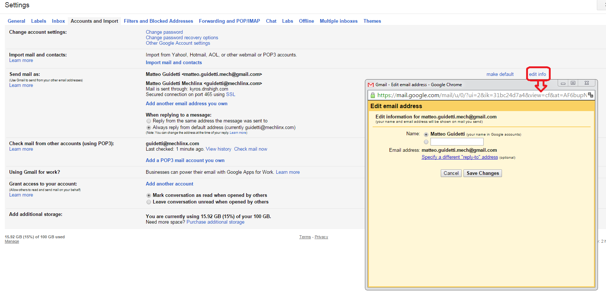Image resolution: width=606 pixels, height=294 pixels.
Task: Select 'Reply from the same address' option
Action: coord(149,121)
